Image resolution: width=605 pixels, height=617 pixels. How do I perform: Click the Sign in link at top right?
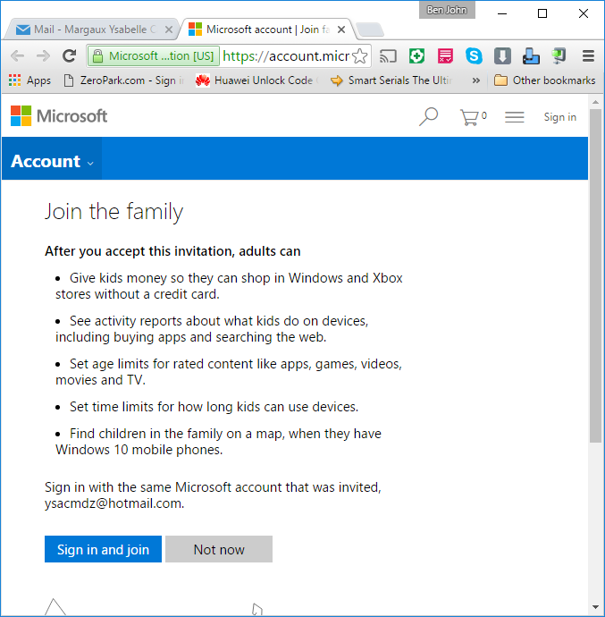coord(559,117)
